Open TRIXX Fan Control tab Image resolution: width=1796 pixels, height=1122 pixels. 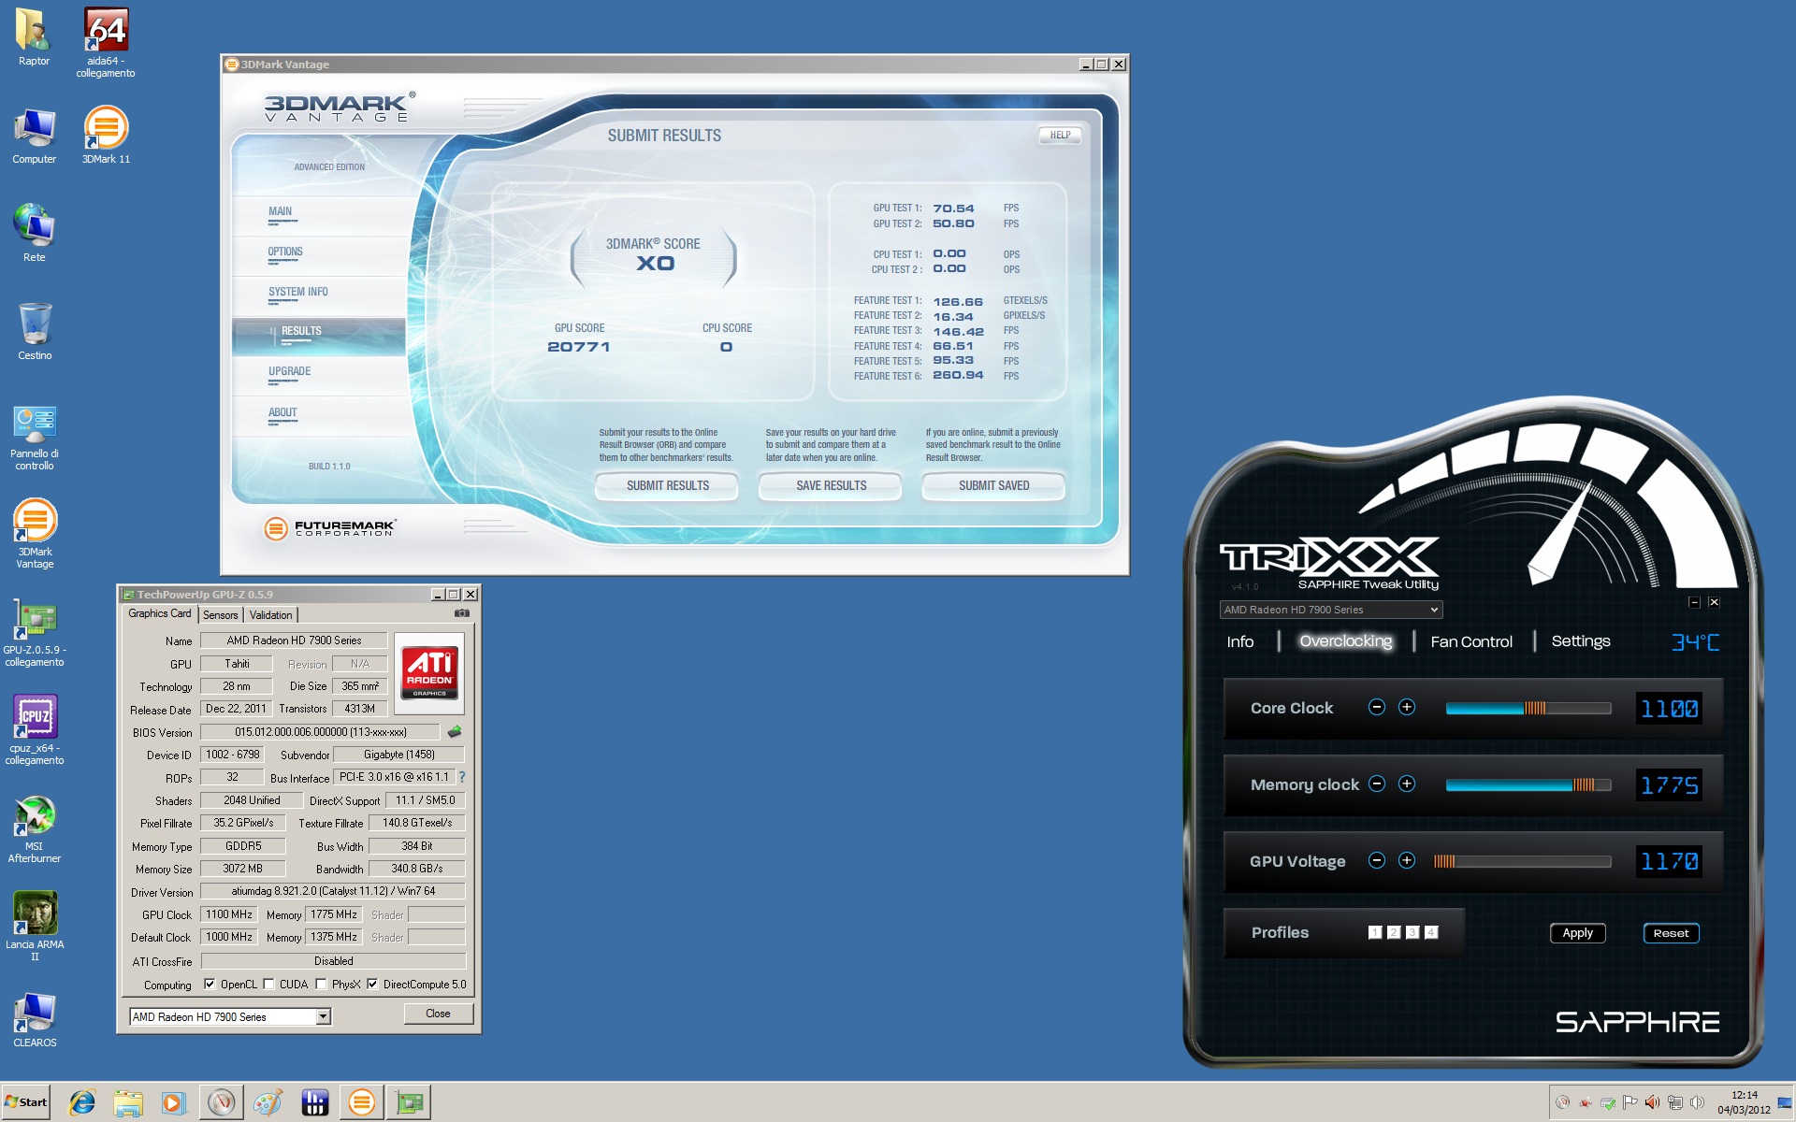pos(1470,641)
